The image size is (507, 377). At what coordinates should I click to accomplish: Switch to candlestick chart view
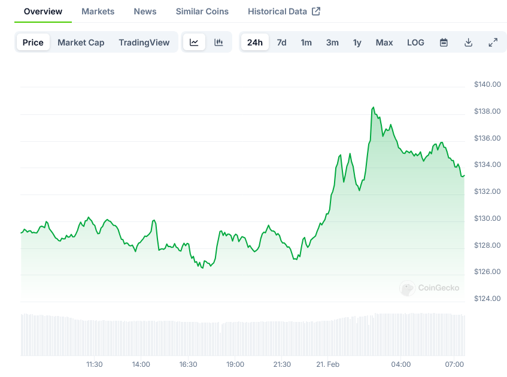coord(218,42)
